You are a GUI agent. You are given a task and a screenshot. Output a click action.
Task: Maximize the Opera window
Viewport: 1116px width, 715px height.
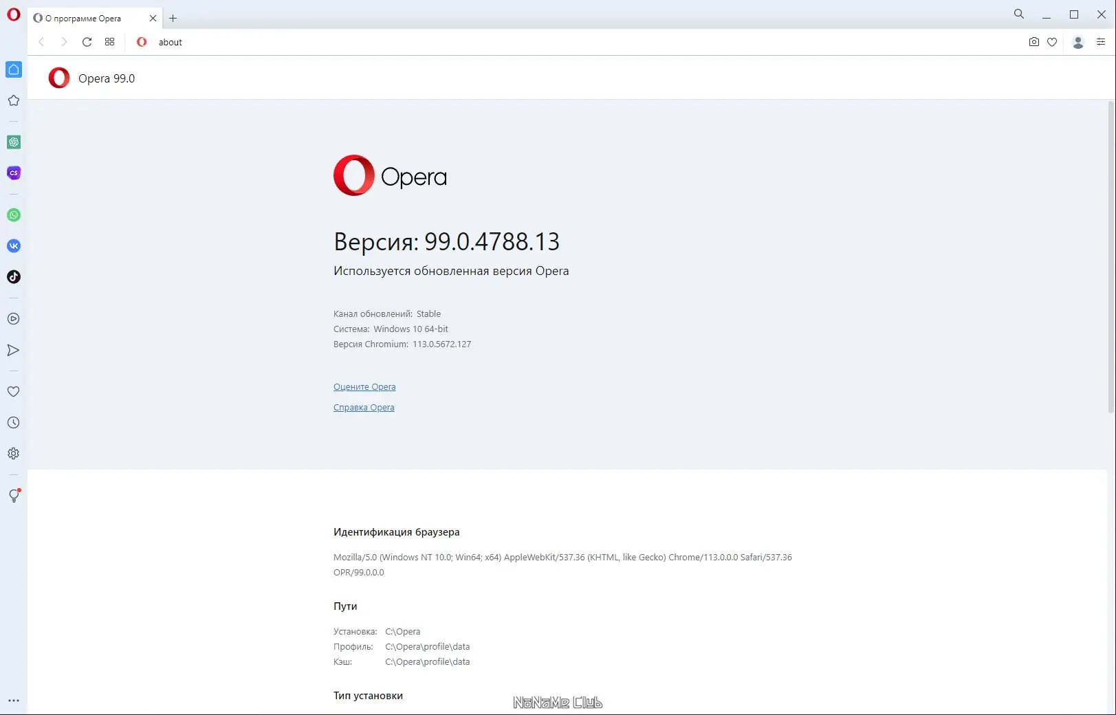click(x=1074, y=14)
